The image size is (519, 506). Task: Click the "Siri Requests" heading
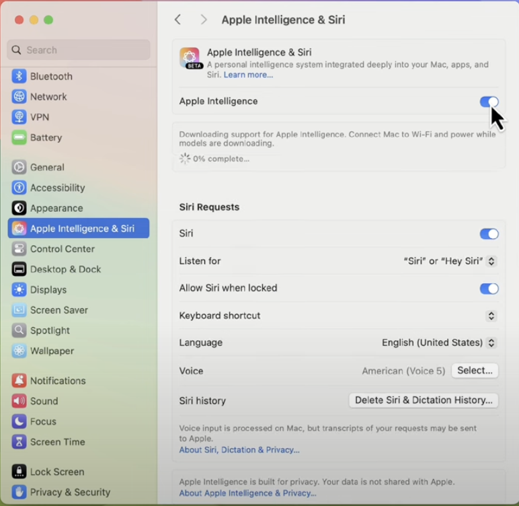(x=209, y=207)
